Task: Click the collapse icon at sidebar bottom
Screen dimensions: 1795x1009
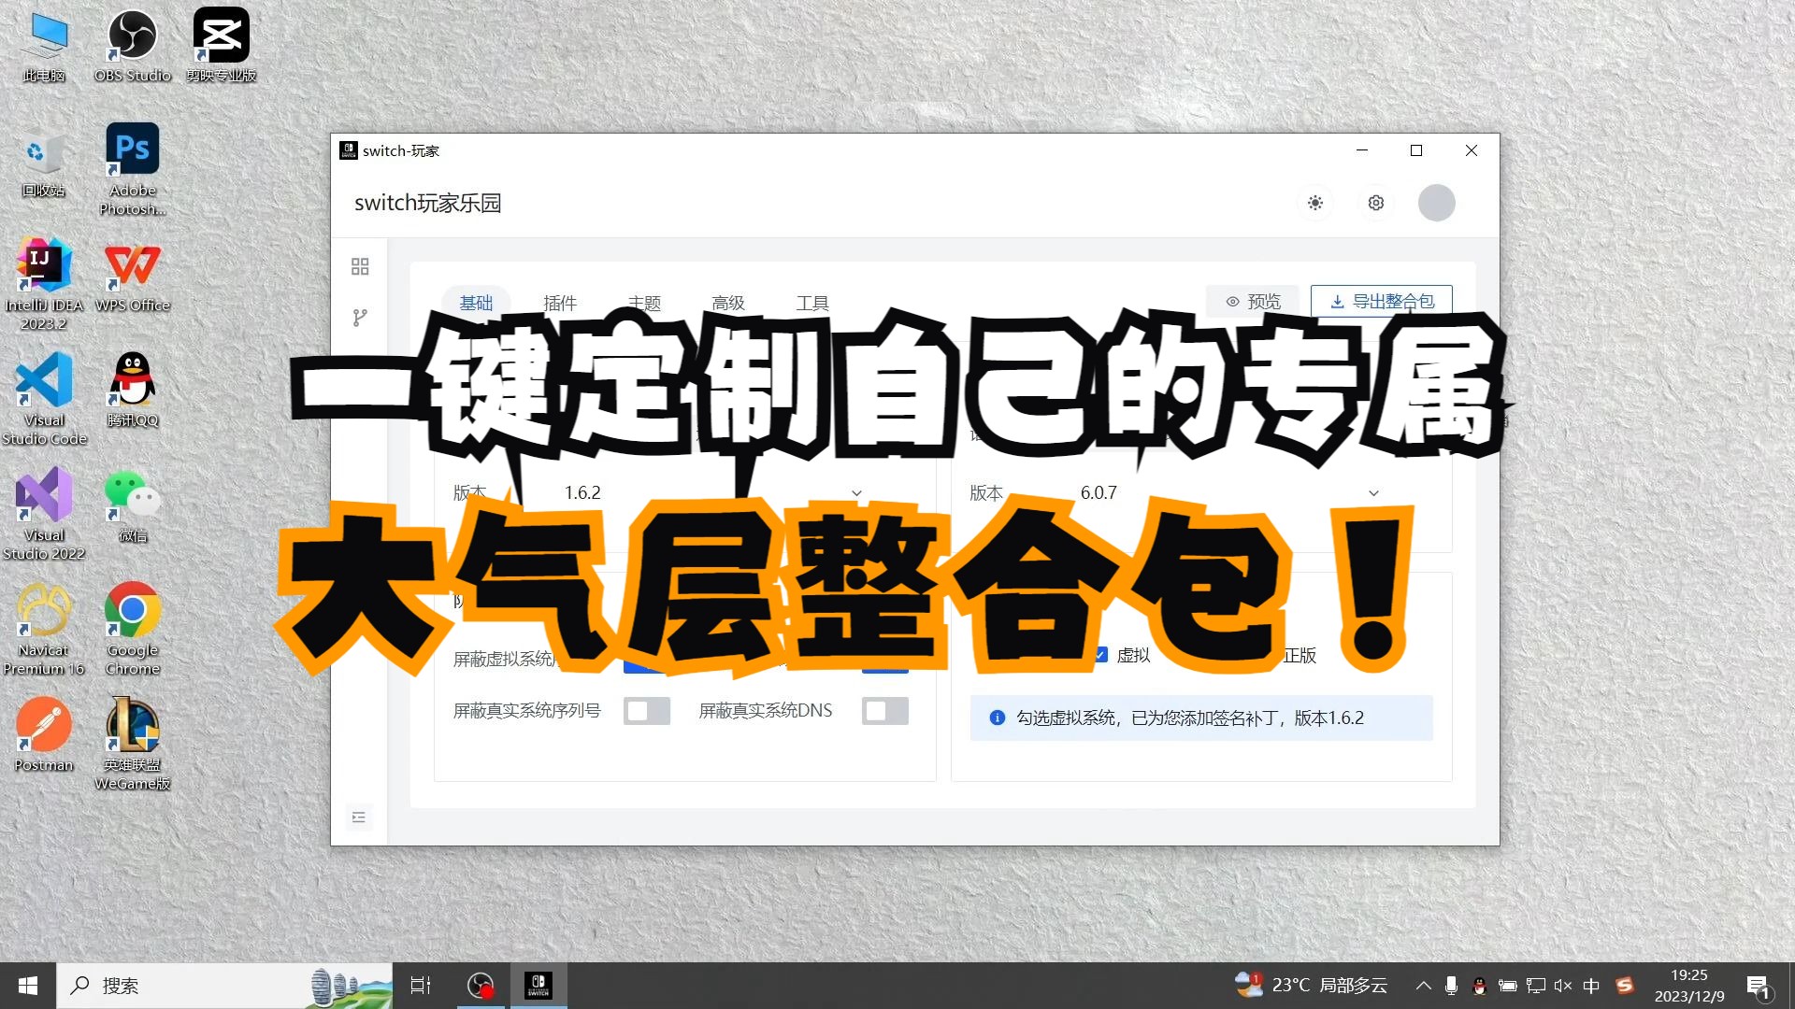Action: tap(359, 817)
